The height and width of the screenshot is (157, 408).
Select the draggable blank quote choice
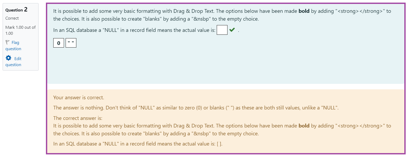point(71,42)
